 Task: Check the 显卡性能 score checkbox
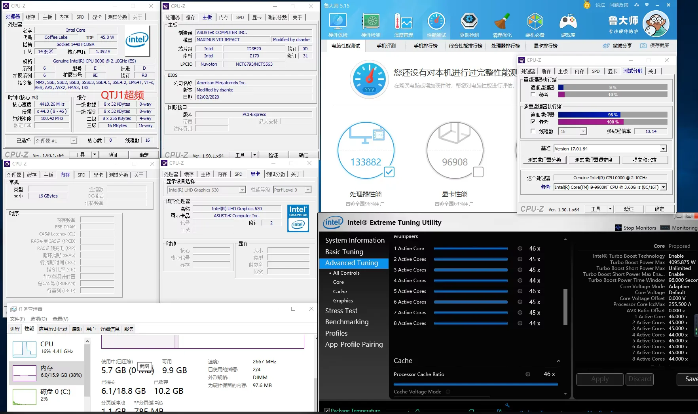point(478,172)
